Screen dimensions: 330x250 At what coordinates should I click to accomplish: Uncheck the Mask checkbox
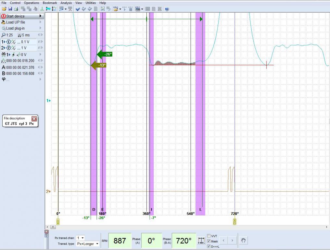(209, 241)
